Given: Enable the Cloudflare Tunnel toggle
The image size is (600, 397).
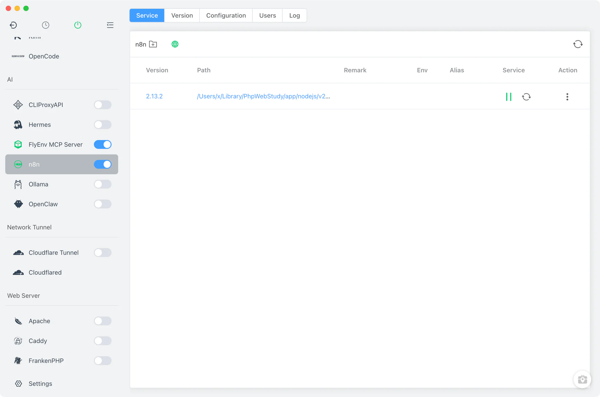Looking at the screenshot, I should click(x=103, y=253).
